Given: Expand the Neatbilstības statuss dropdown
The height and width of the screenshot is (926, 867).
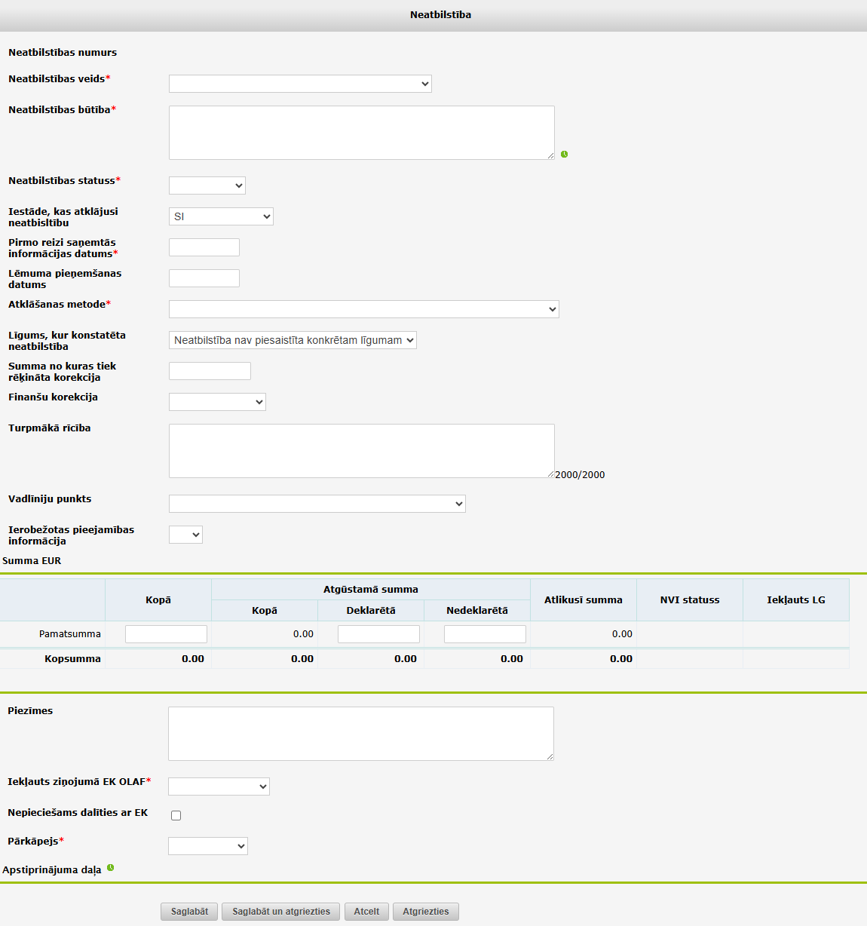Looking at the screenshot, I should click(207, 186).
